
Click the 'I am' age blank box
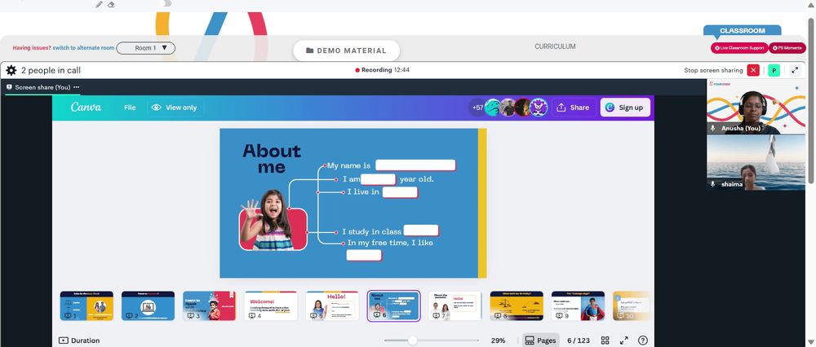click(379, 179)
